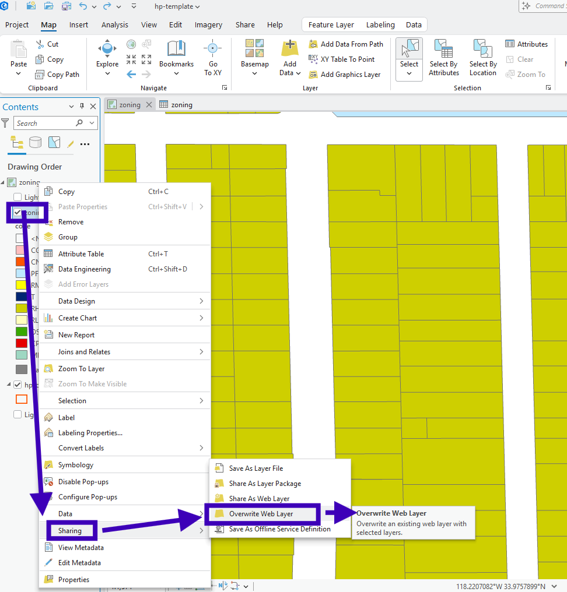This screenshot has width=567, height=592.
Task: Open the Bookmarks tool
Action: [x=176, y=52]
